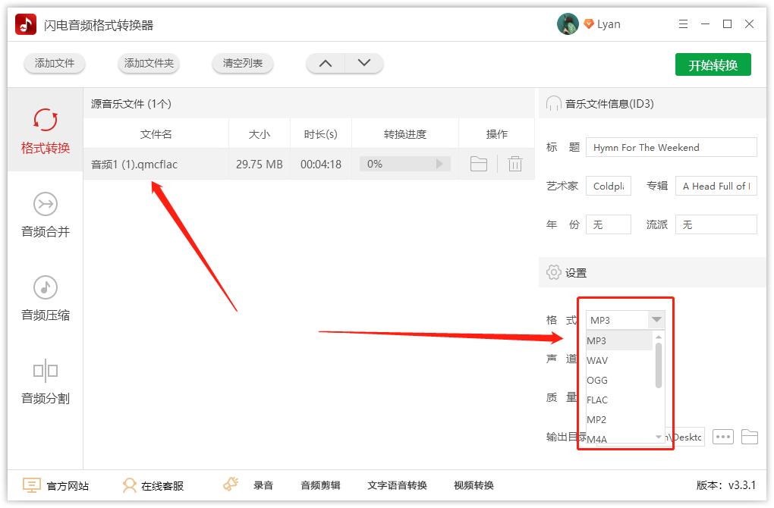This screenshot has height=508, width=774.
Task: Click the 标题 title input field
Action: (671, 147)
